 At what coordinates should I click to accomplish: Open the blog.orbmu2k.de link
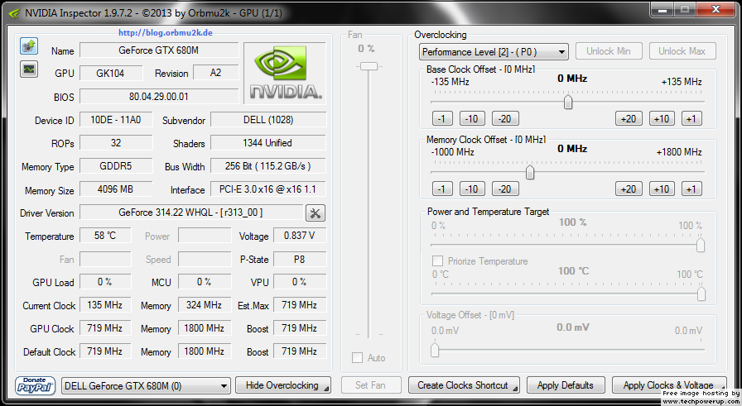[165, 32]
